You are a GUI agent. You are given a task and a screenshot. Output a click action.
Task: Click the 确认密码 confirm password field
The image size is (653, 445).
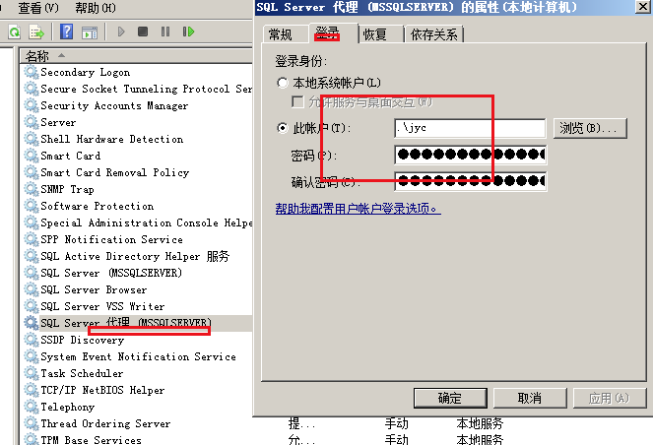click(x=470, y=181)
